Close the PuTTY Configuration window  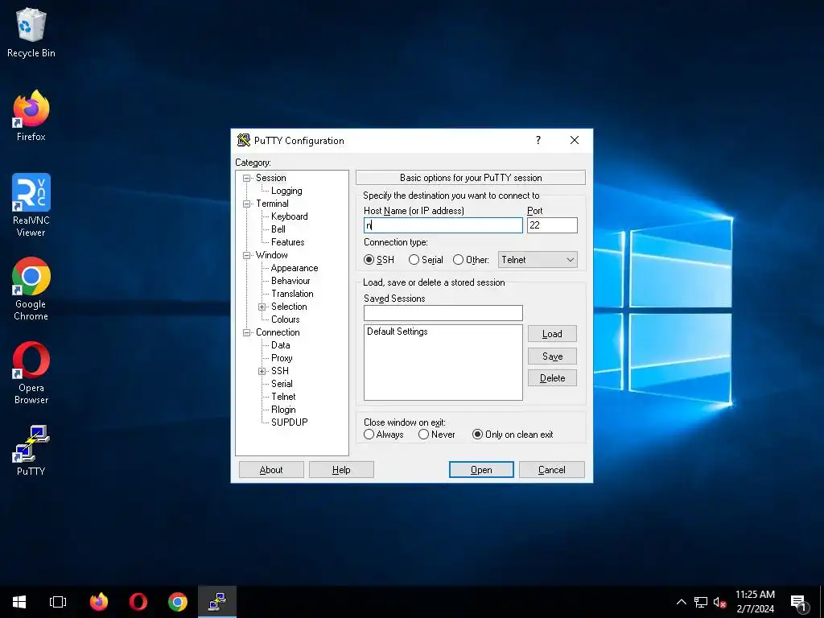pos(575,140)
